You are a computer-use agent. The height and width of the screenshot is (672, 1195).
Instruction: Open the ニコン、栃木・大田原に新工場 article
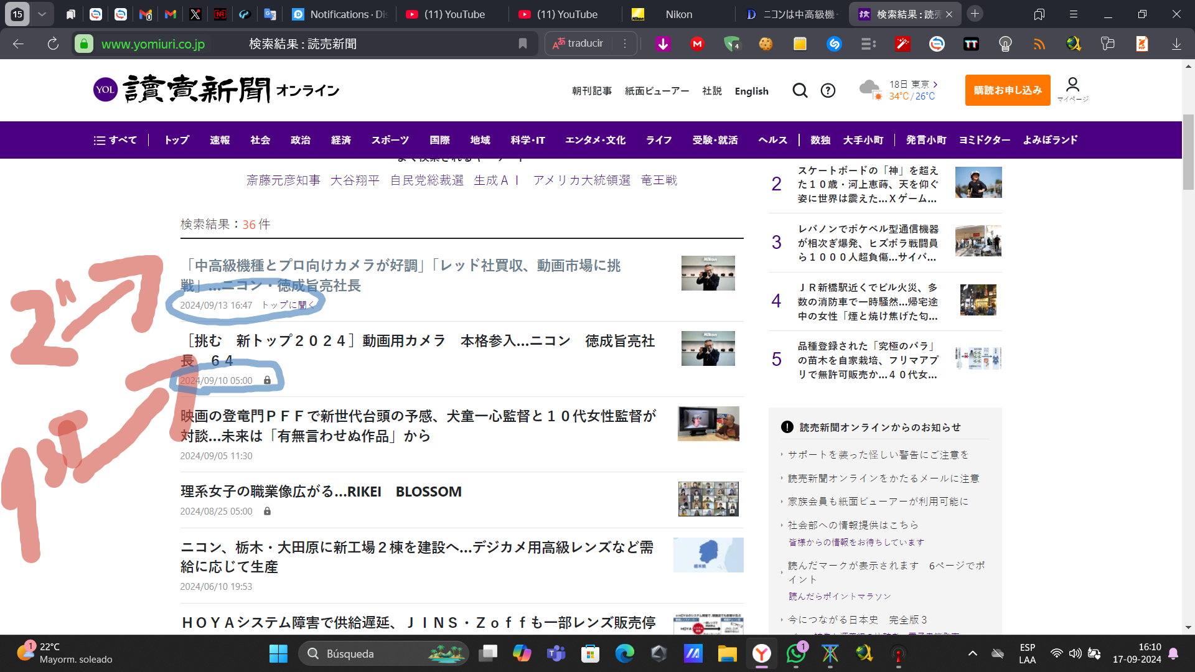[417, 557]
